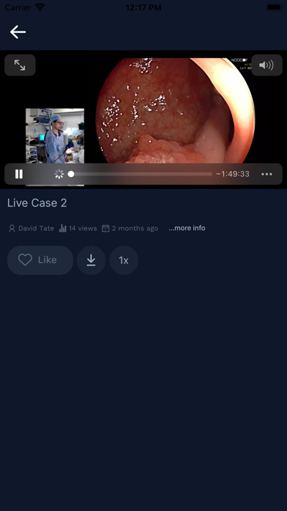Expand details via ...more info
Screen dimensions: 287x511
[x=187, y=228]
